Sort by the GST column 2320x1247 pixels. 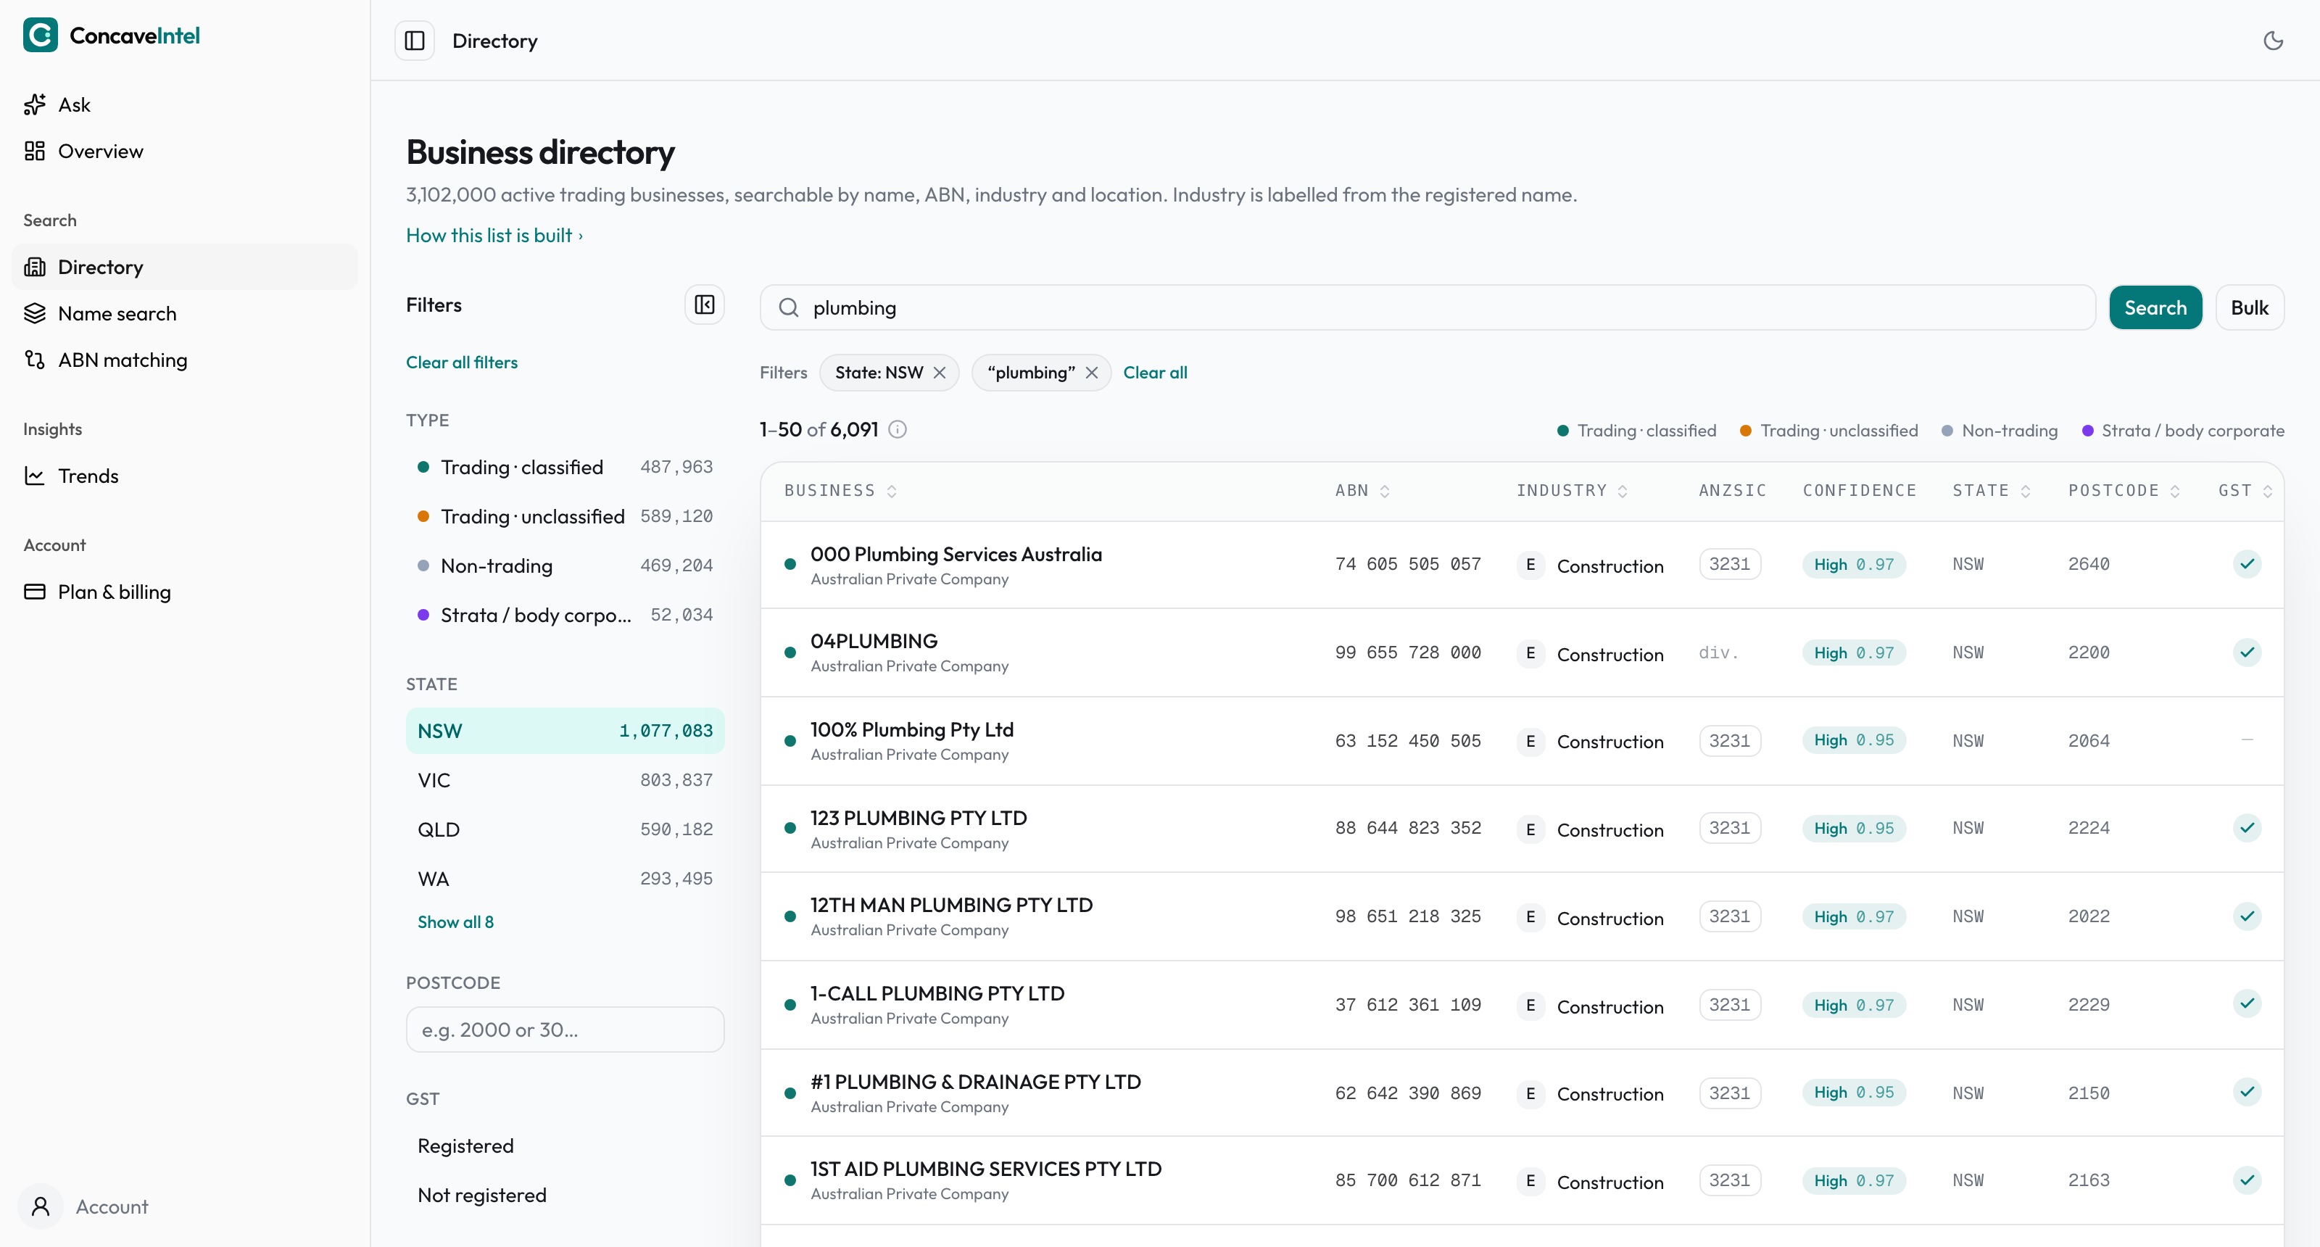click(x=2245, y=491)
